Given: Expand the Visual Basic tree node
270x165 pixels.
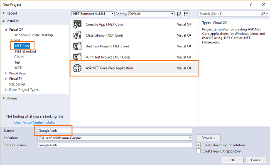Looking at the screenshot, I should [x=6, y=73].
